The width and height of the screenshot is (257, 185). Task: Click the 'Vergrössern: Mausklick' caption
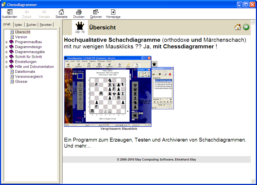[119, 129]
